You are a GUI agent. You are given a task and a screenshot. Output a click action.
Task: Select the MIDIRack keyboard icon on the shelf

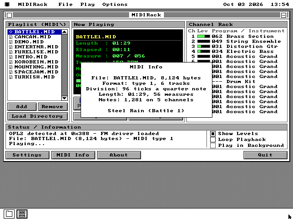[x=22, y=214]
